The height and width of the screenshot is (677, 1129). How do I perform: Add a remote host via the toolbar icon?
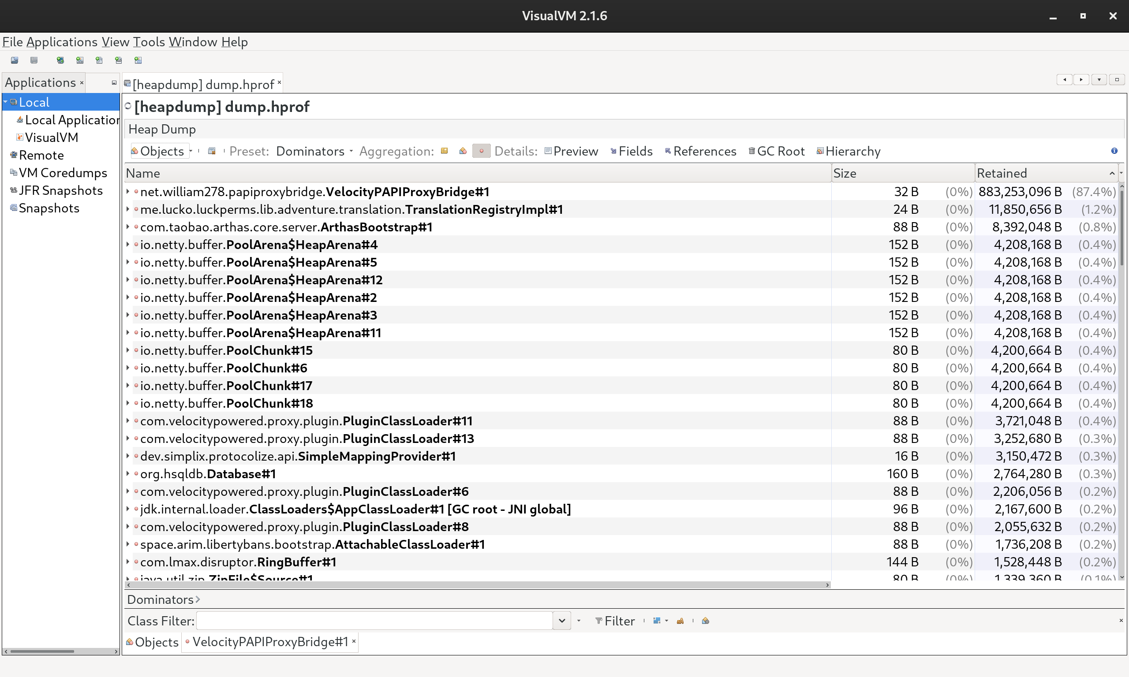tap(60, 60)
